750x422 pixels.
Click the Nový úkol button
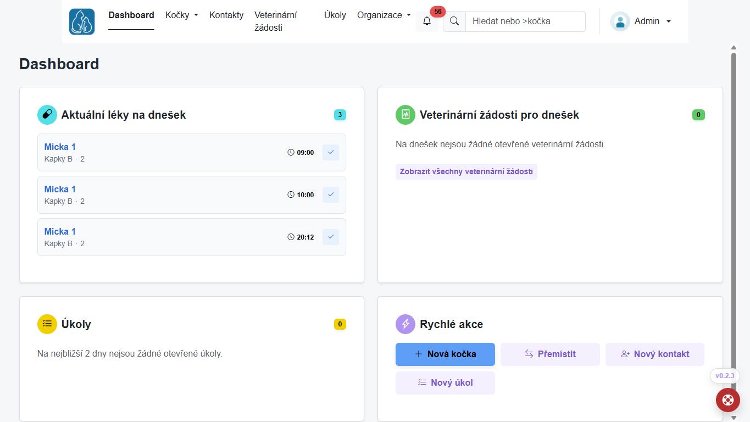tap(445, 383)
